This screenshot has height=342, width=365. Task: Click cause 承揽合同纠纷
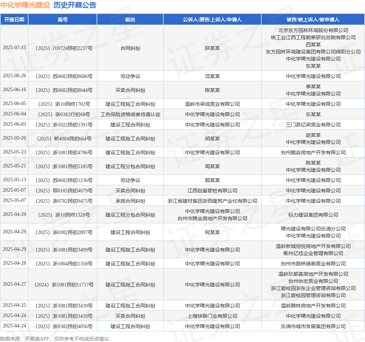point(130,201)
